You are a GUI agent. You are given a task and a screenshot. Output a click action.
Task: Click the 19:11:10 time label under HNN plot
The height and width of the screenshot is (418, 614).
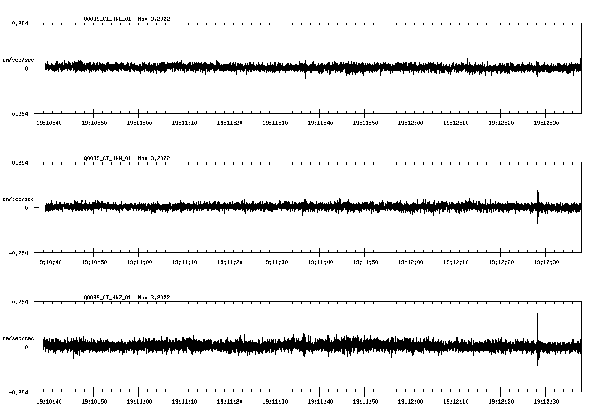click(184, 262)
